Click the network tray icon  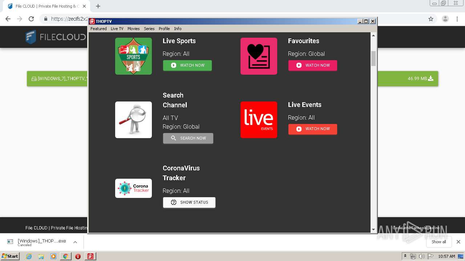(x=413, y=256)
